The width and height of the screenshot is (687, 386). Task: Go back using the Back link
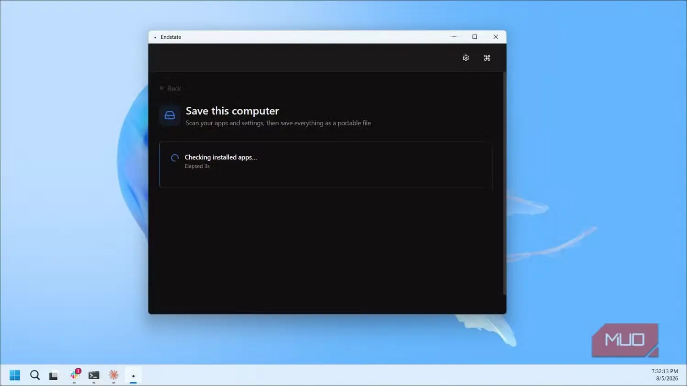(x=170, y=88)
